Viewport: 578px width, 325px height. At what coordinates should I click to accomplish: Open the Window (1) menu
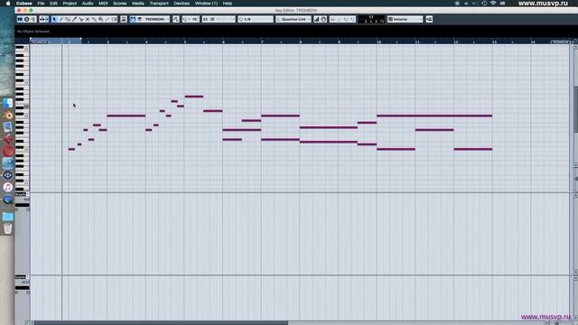coord(206,4)
